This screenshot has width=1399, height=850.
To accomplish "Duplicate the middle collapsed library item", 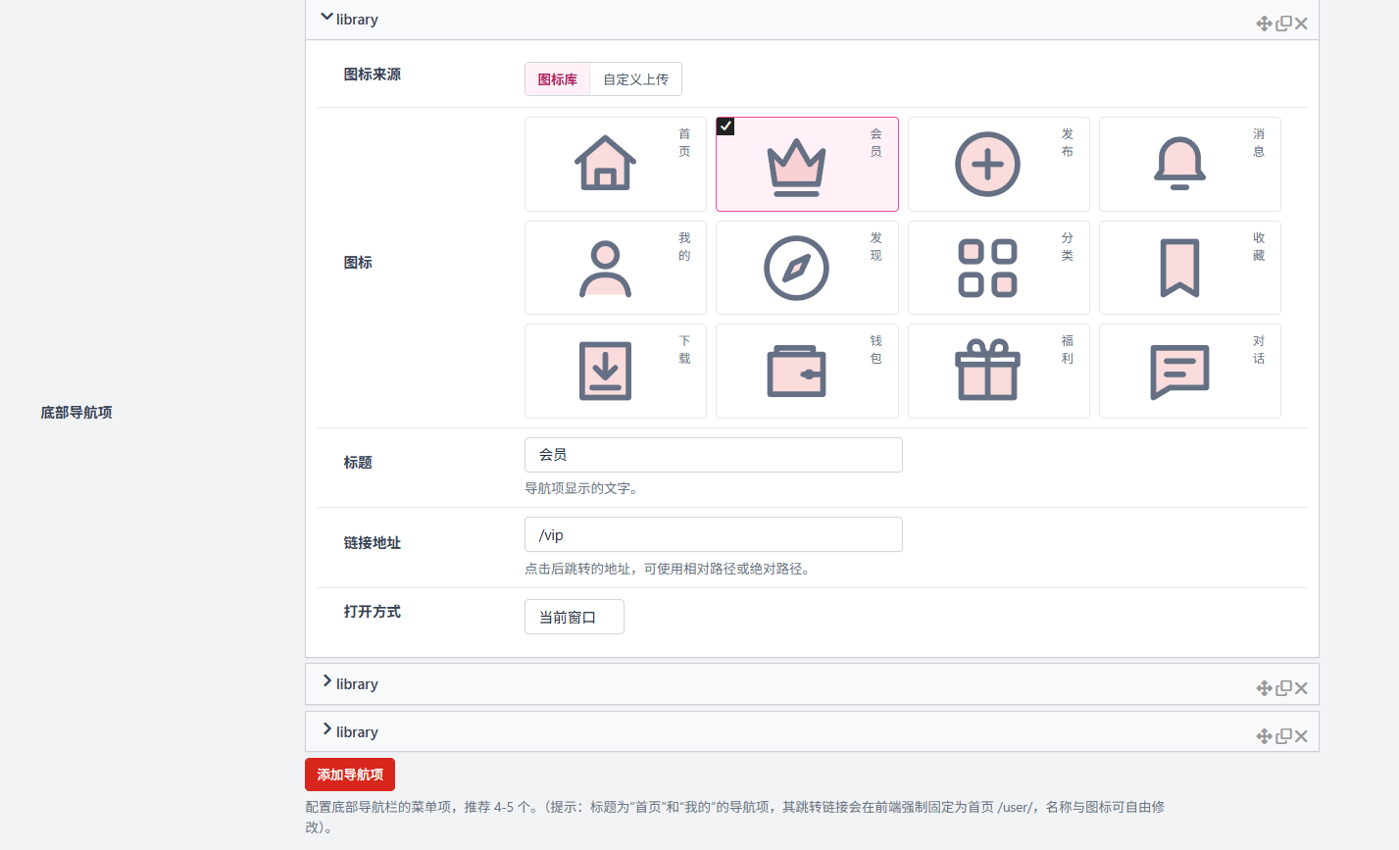I will 1283,688.
